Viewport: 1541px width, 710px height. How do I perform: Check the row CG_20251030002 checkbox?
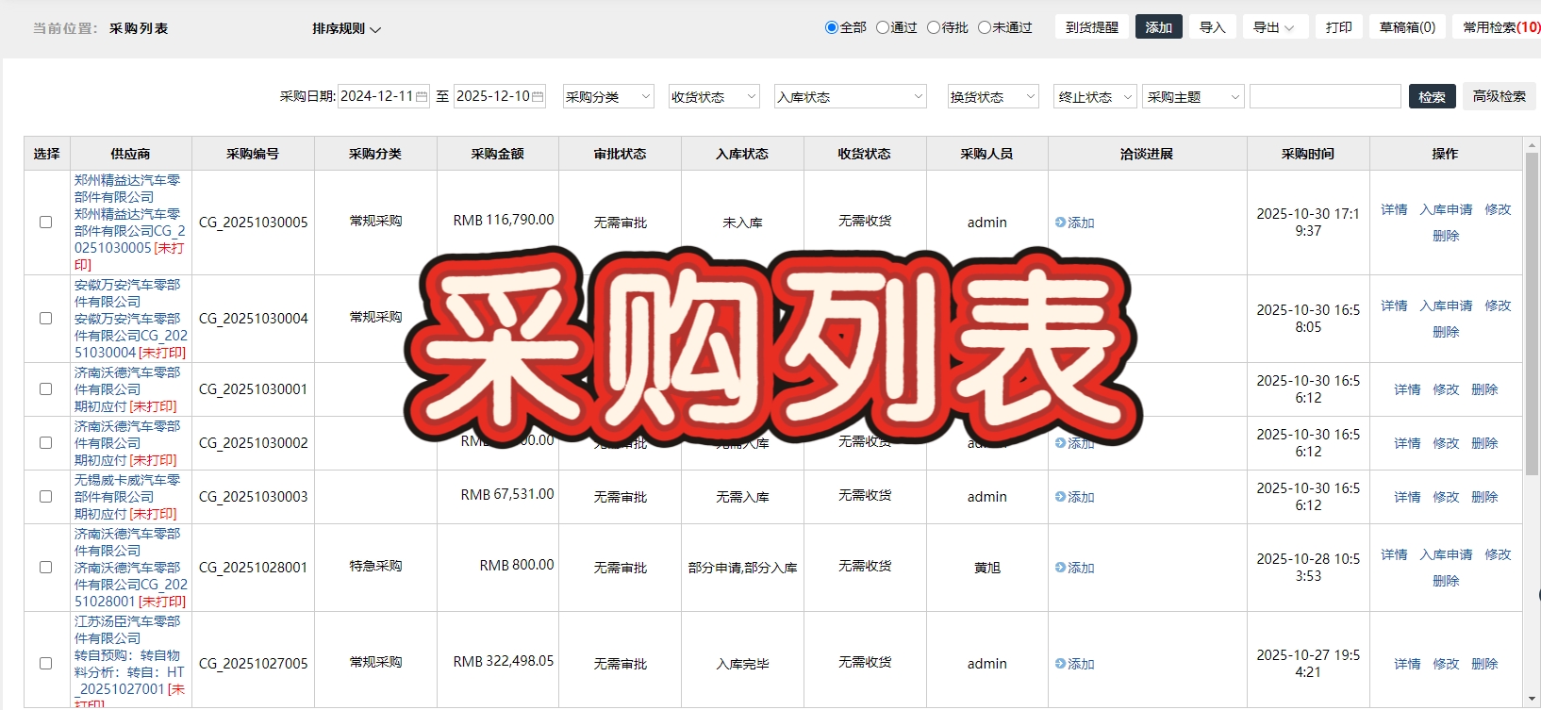click(45, 443)
